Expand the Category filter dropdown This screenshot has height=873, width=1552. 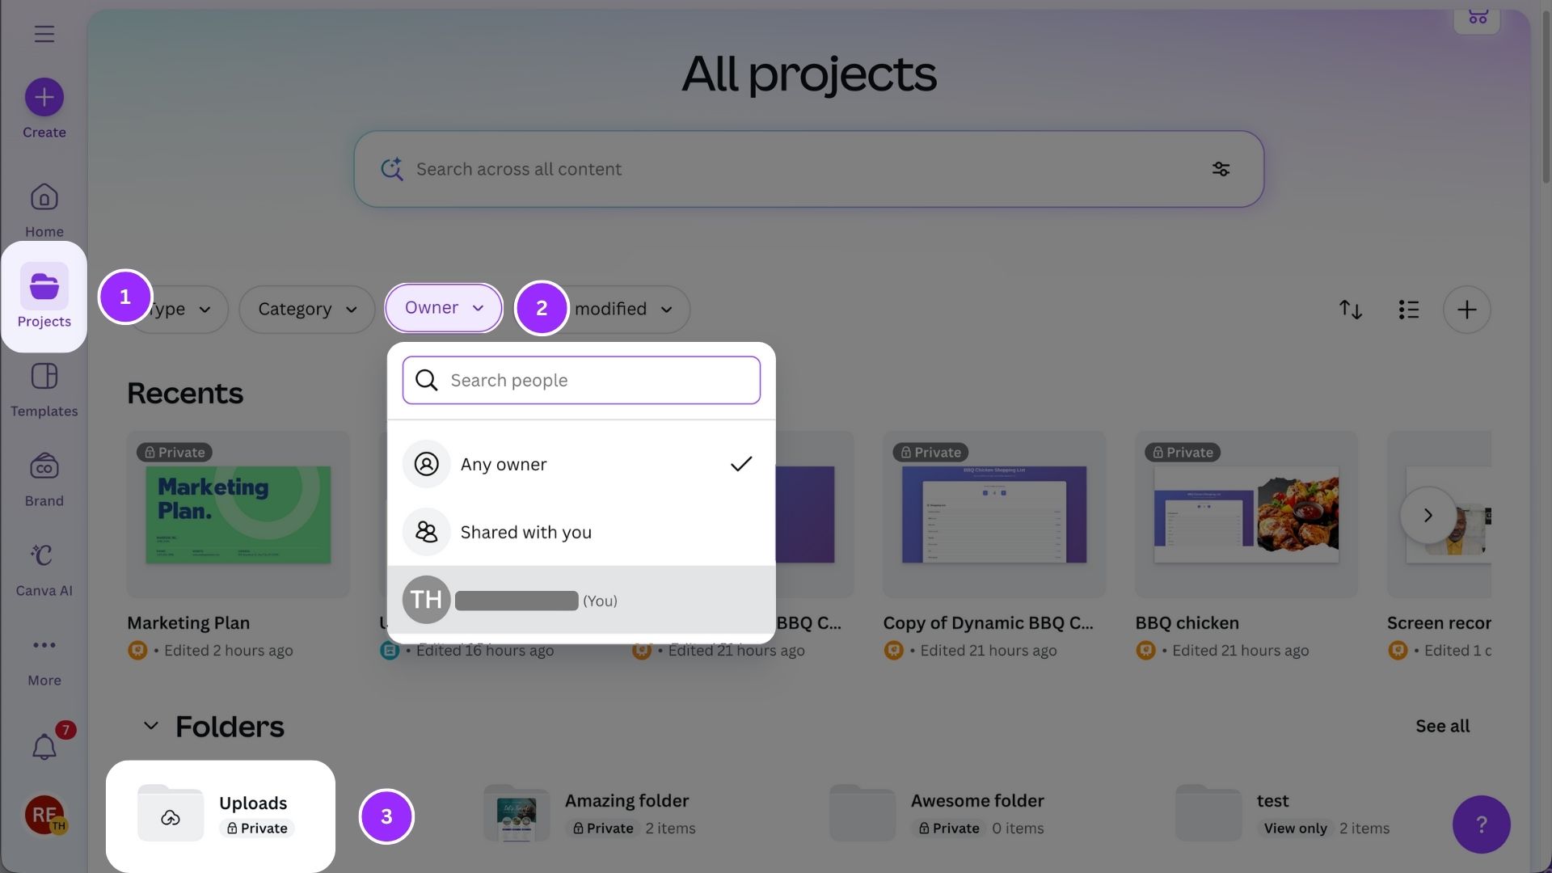coord(307,310)
